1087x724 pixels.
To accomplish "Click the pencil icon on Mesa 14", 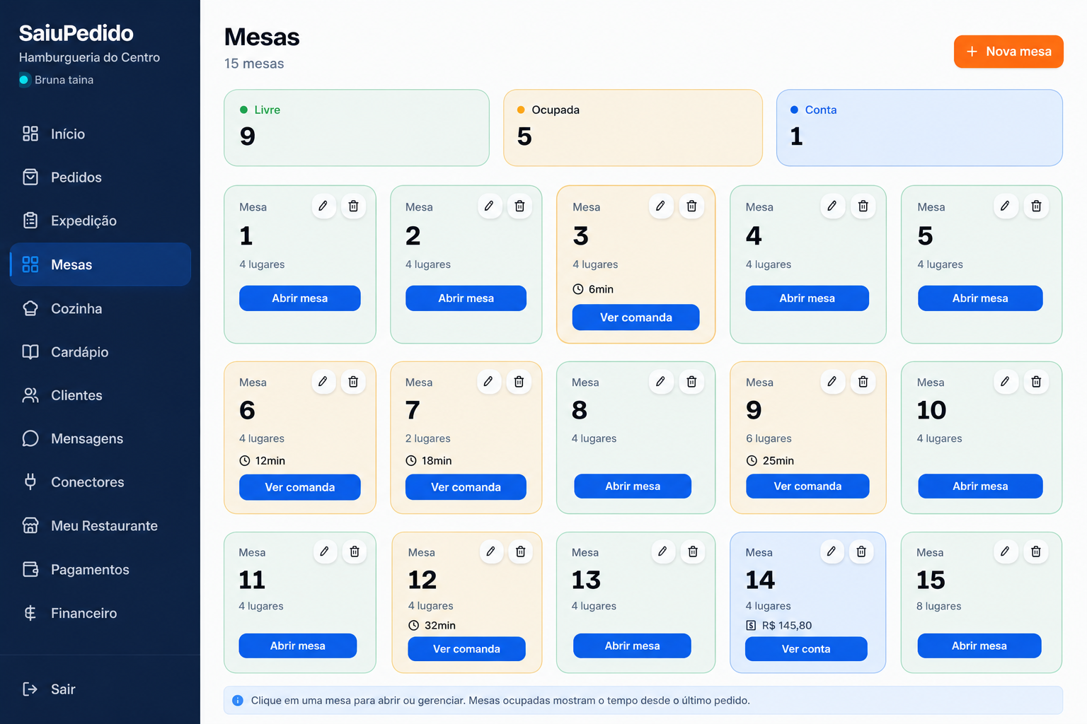I will (x=832, y=551).
